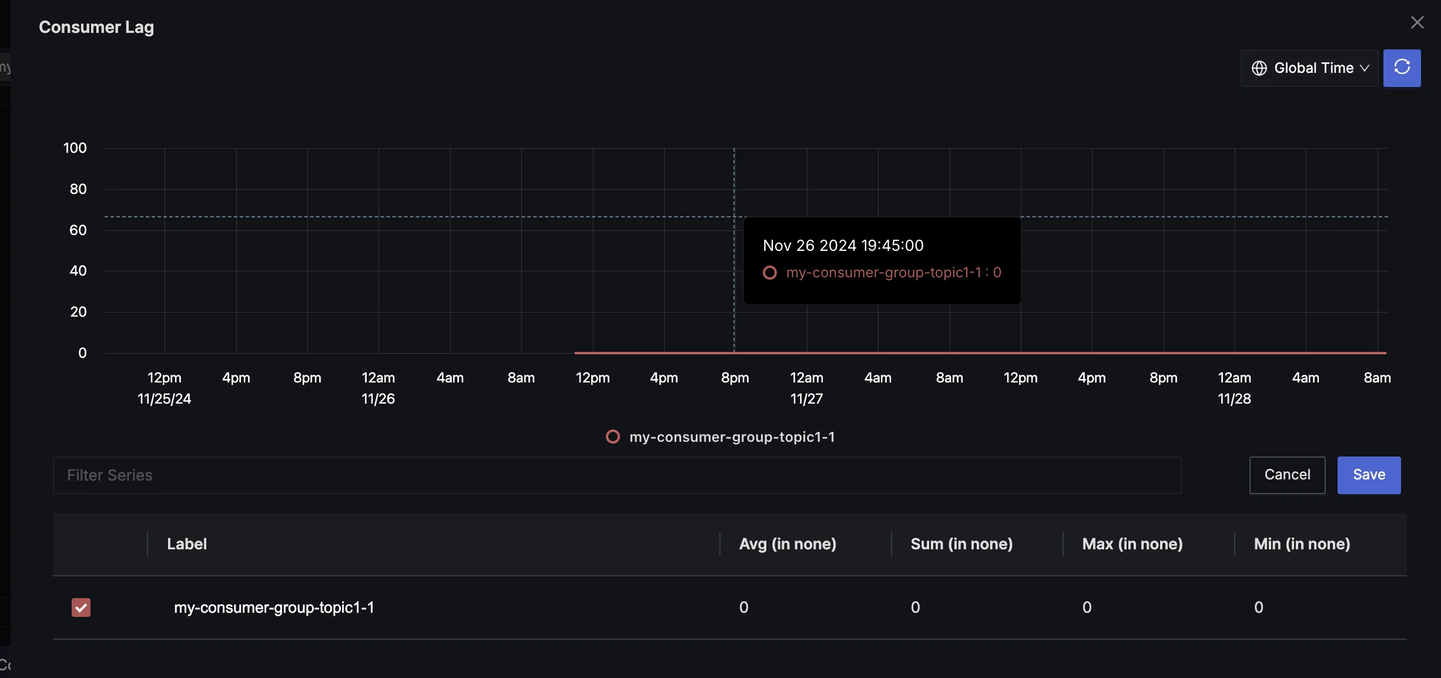1441x678 pixels.
Task: Click the Min value 0 in the row
Action: (1258, 607)
